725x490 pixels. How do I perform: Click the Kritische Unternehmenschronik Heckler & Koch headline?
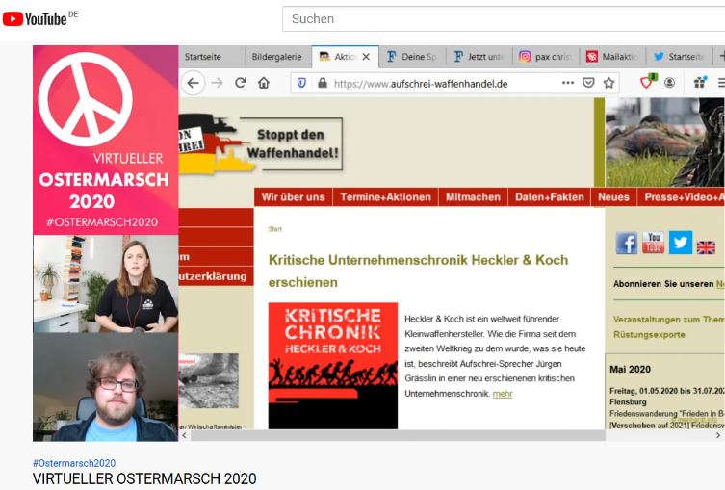(x=418, y=271)
